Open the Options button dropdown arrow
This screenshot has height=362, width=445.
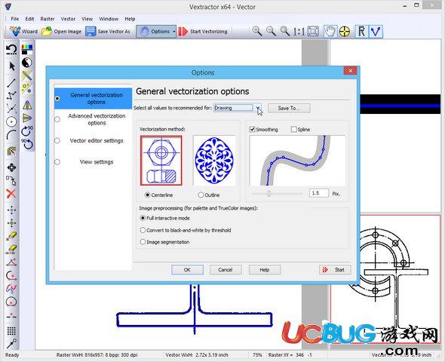[x=174, y=32]
